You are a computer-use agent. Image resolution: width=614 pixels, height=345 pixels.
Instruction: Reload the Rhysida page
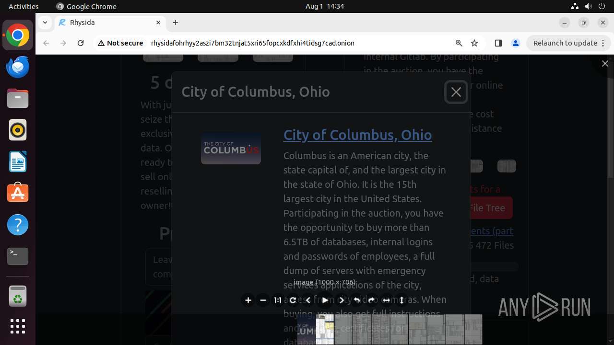click(x=81, y=43)
